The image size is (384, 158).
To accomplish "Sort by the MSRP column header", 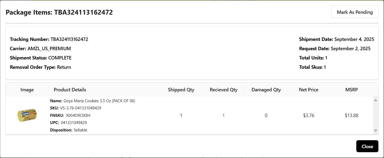I will tap(352, 89).
